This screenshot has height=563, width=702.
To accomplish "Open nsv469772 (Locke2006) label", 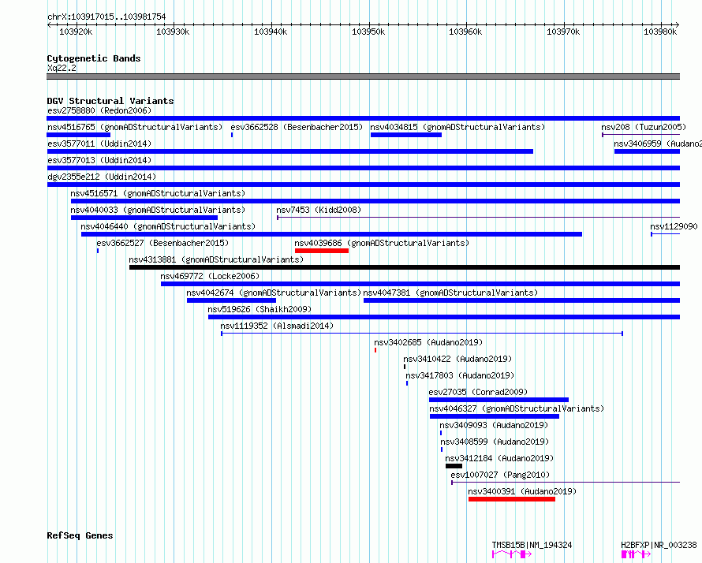I will tap(210, 276).
